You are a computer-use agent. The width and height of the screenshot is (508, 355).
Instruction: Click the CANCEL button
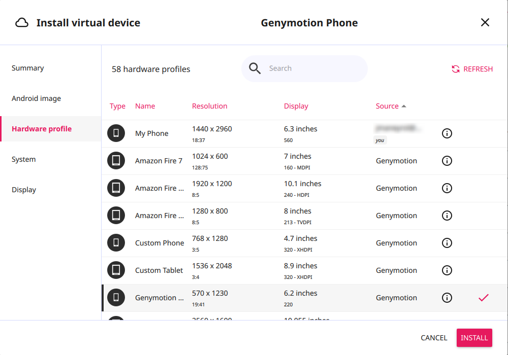[x=434, y=338]
